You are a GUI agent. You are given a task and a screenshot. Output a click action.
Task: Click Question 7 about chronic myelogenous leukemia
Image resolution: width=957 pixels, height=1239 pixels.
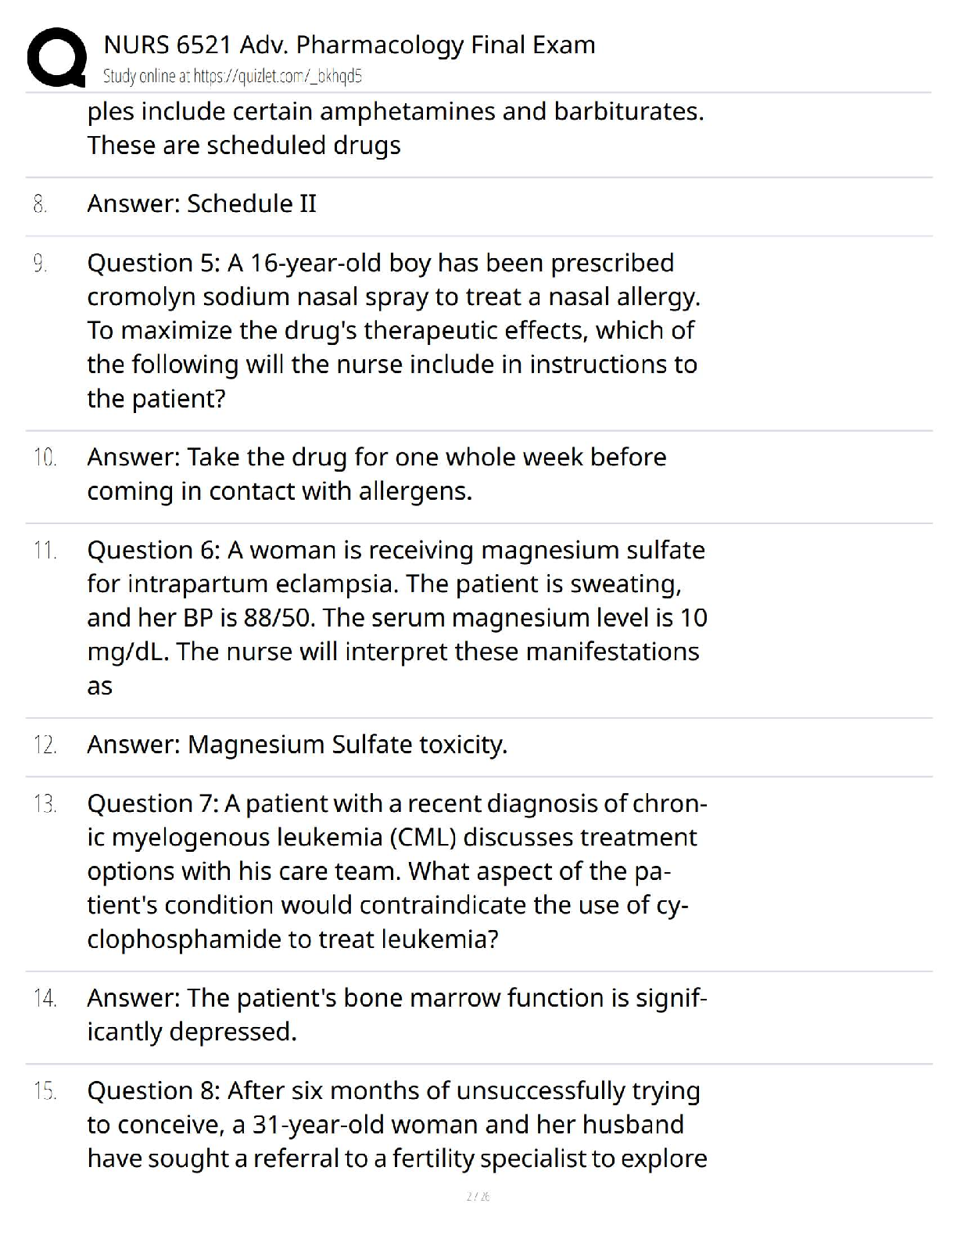pyautogui.click(x=396, y=871)
